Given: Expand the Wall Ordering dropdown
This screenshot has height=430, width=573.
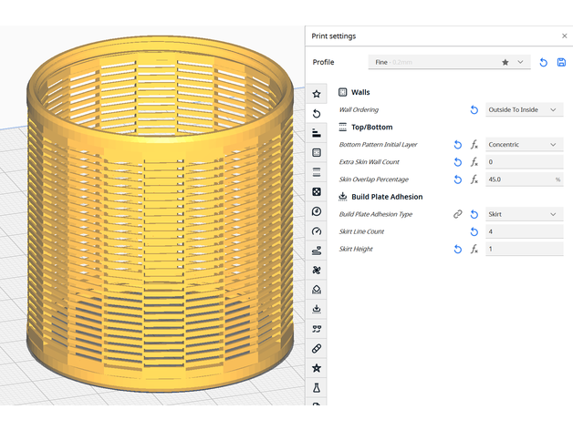Looking at the screenshot, I should click(x=524, y=109).
